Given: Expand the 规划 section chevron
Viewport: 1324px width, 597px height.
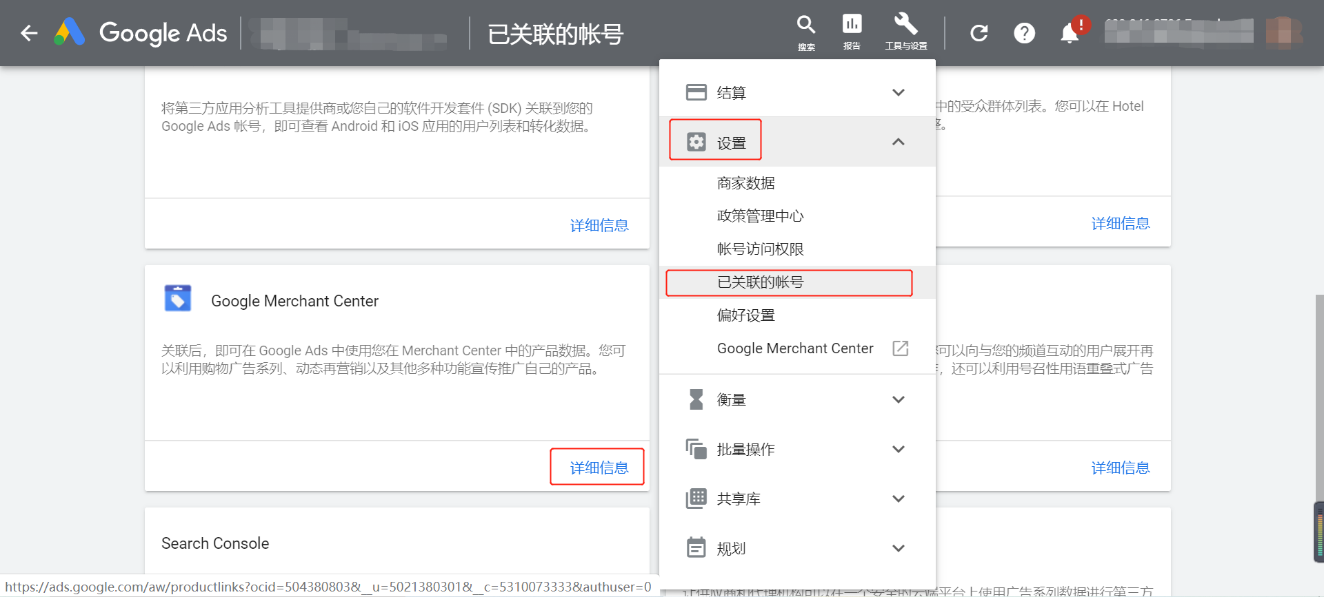Looking at the screenshot, I should click(899, 548).
